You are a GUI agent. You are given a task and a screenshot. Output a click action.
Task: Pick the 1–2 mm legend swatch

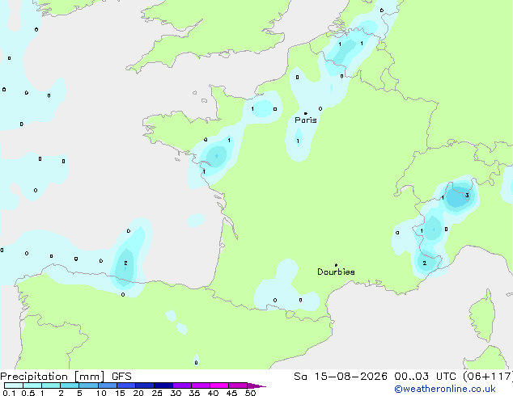coord(51,385)
